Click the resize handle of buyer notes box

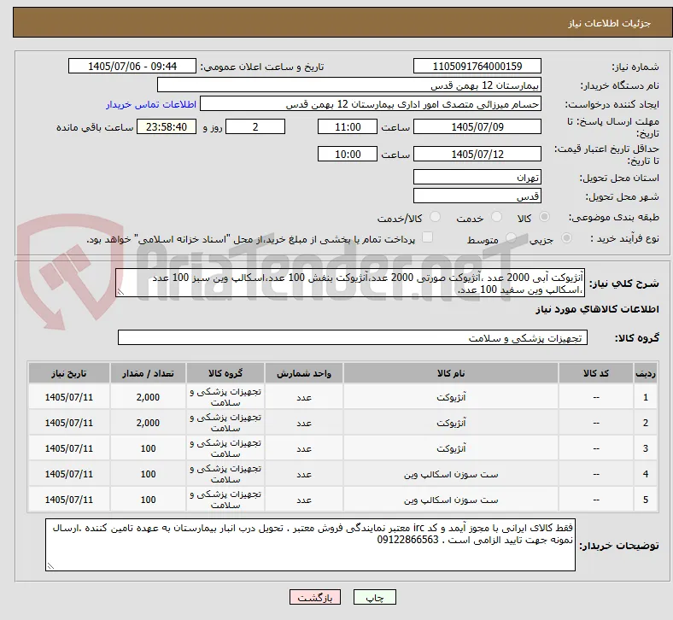[x=50, y=566]
